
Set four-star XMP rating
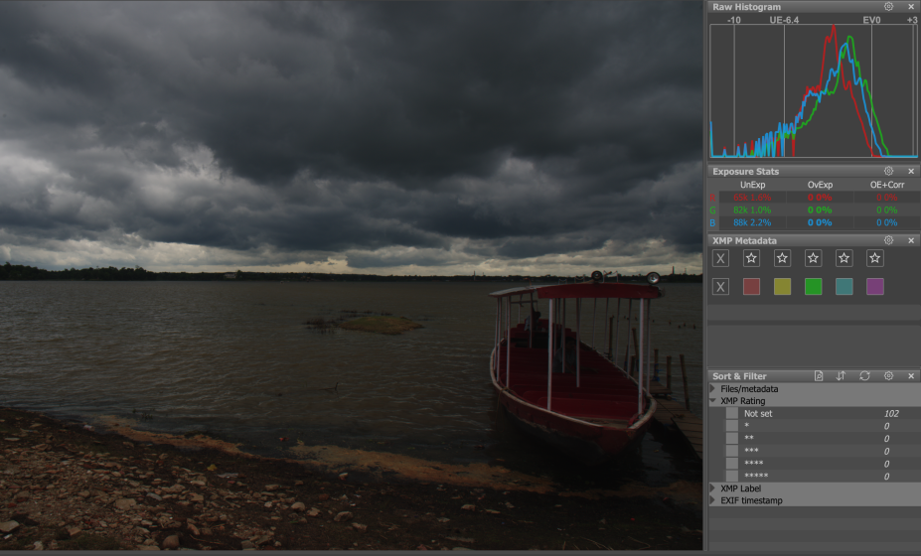844,258
